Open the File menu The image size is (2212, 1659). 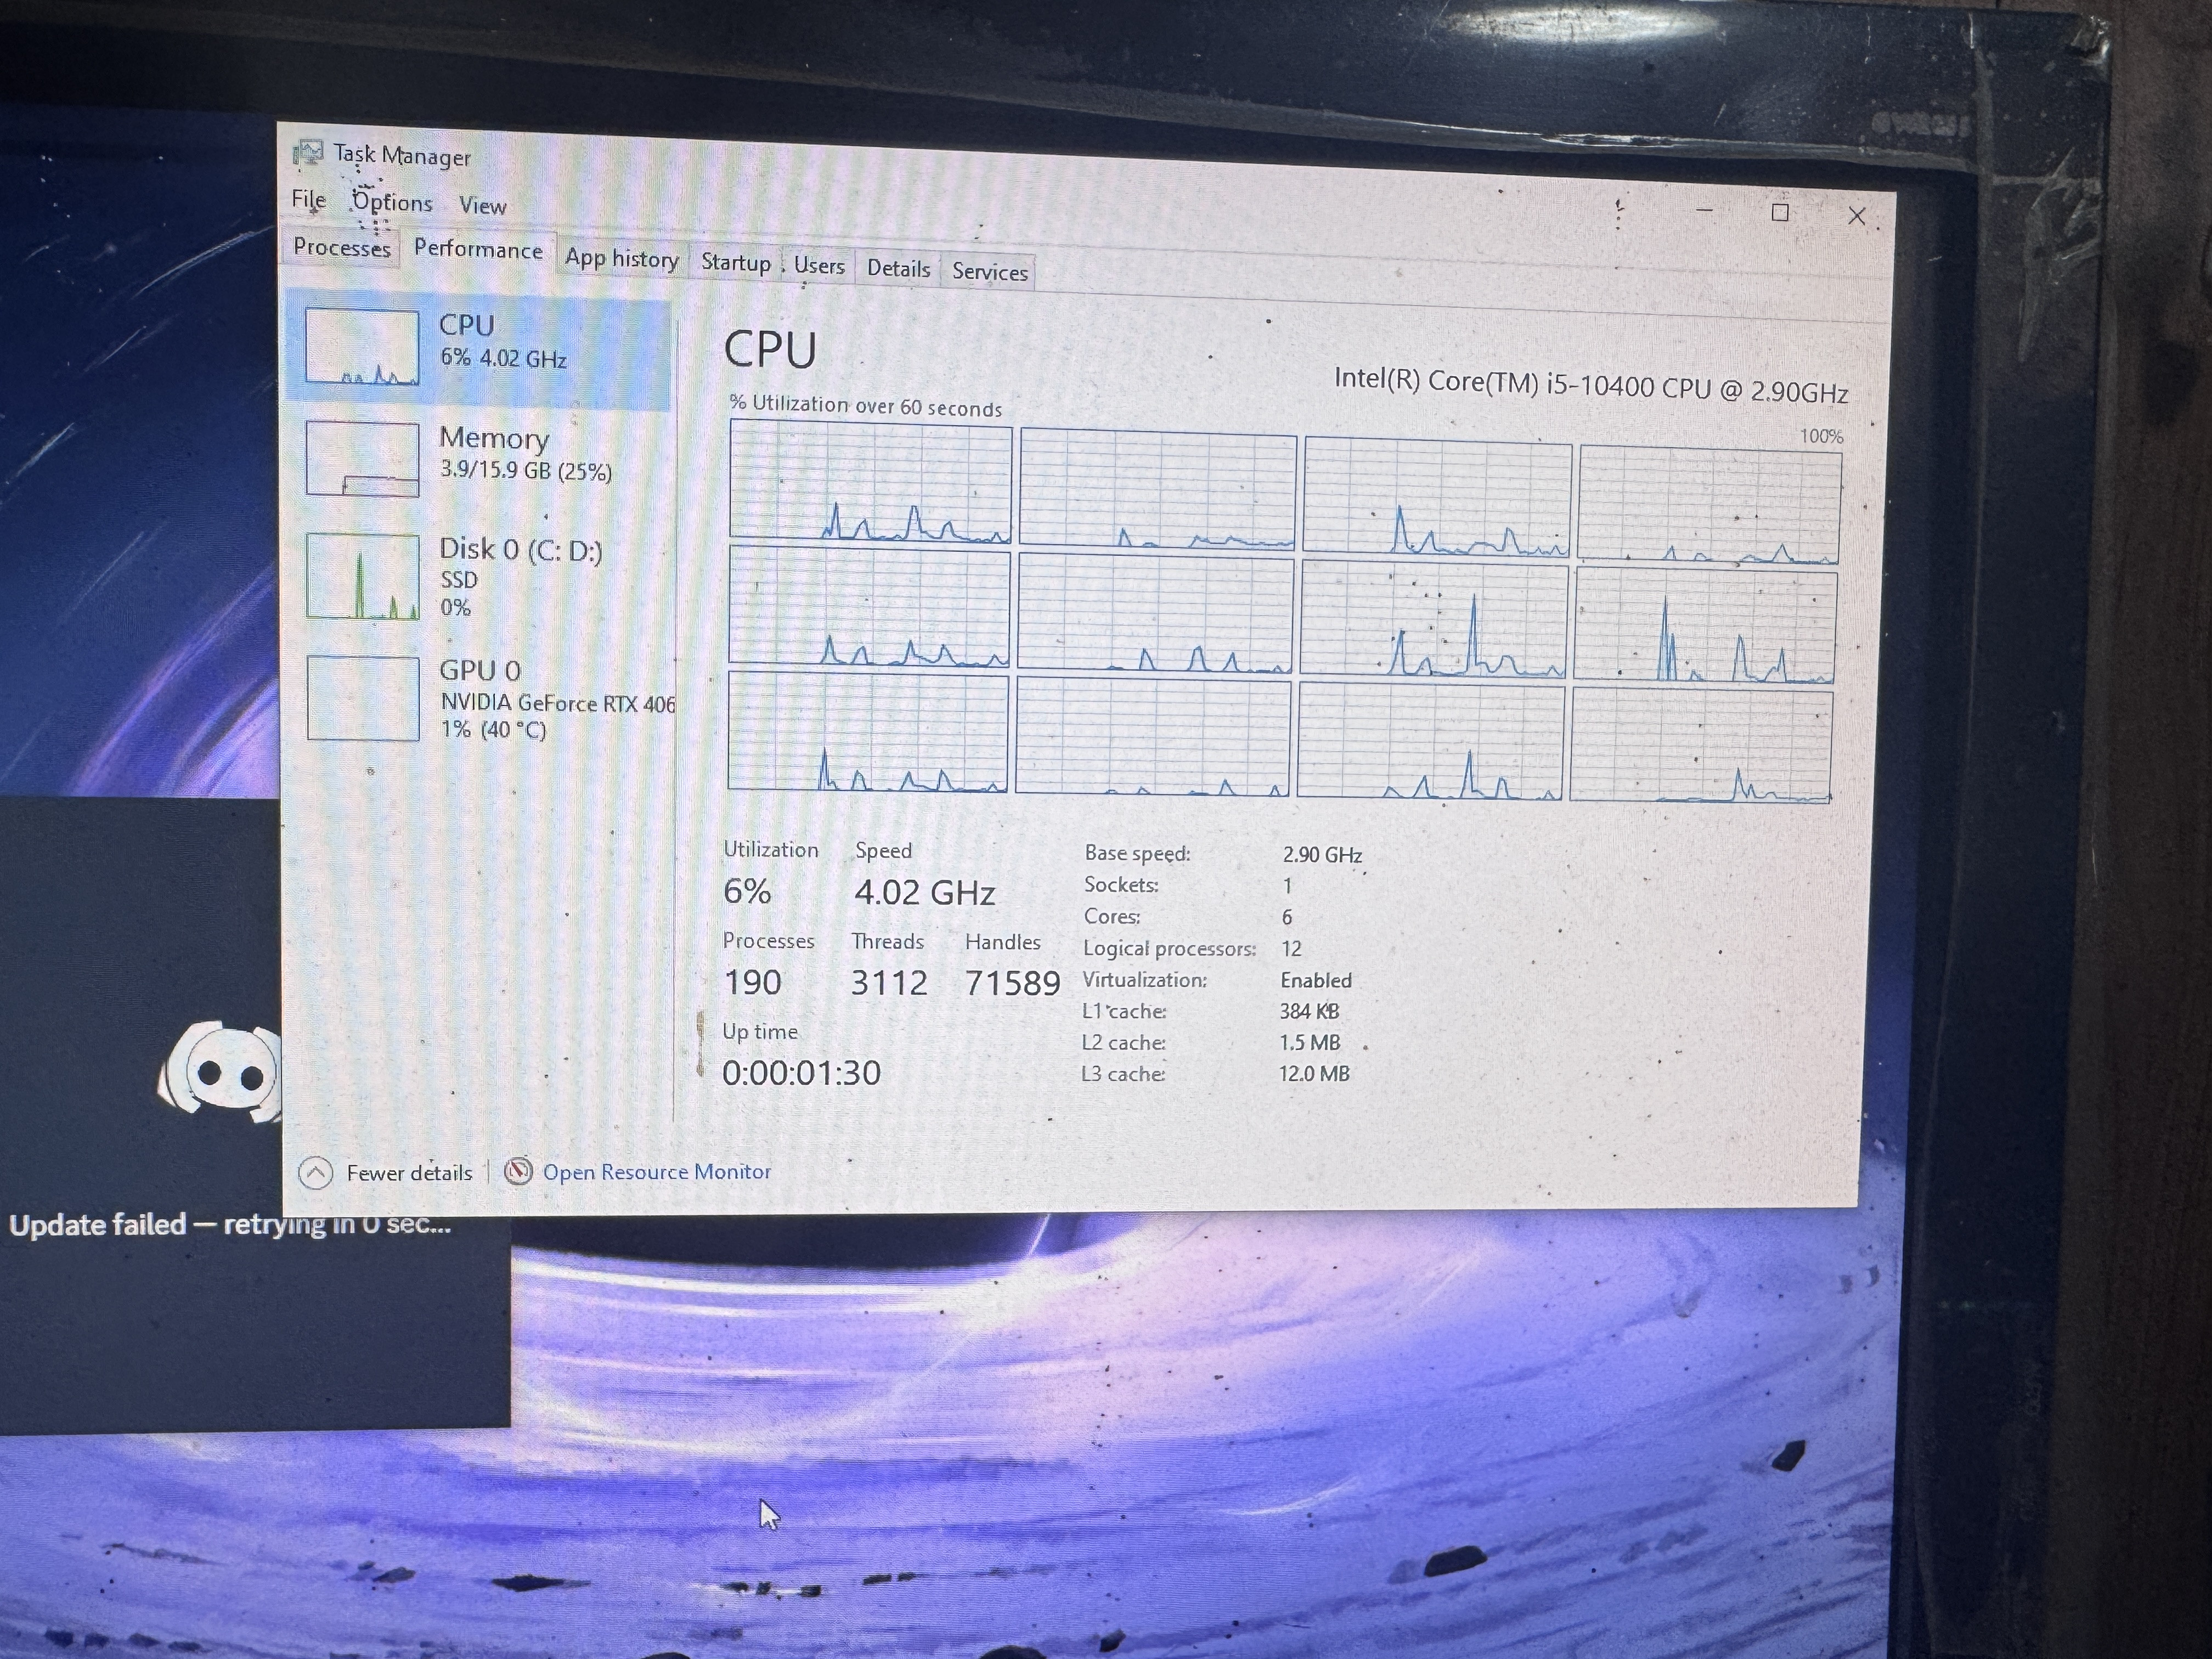pyautogui.click(x=308, y=199)
